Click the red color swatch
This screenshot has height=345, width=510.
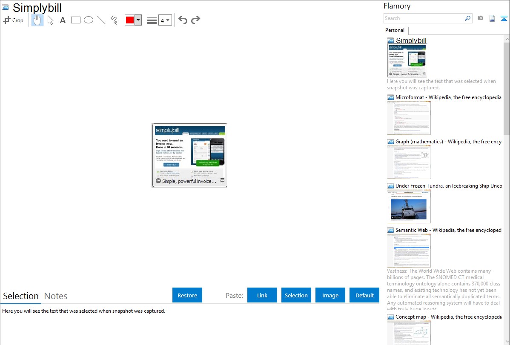tap(130, 20)
